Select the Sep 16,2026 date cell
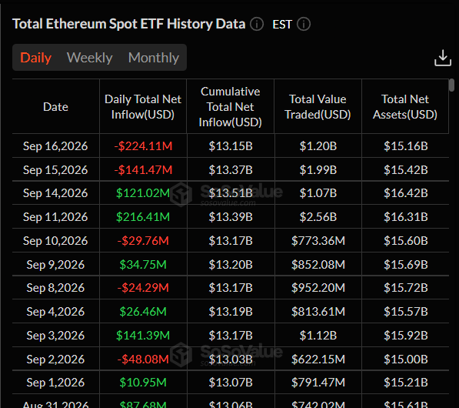459x408 pixels. [55, 146]
